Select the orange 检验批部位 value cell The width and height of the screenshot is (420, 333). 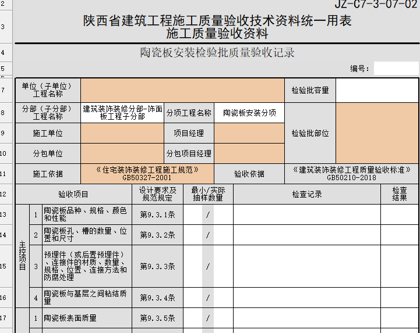(377, 133)
